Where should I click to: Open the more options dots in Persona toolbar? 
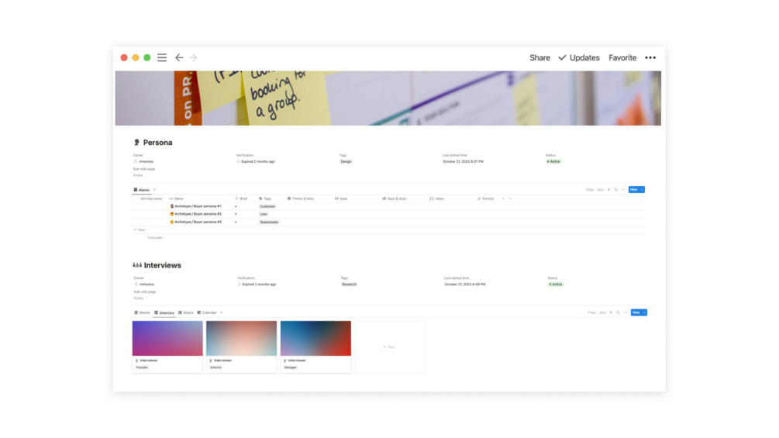click(x=623, y=190)
